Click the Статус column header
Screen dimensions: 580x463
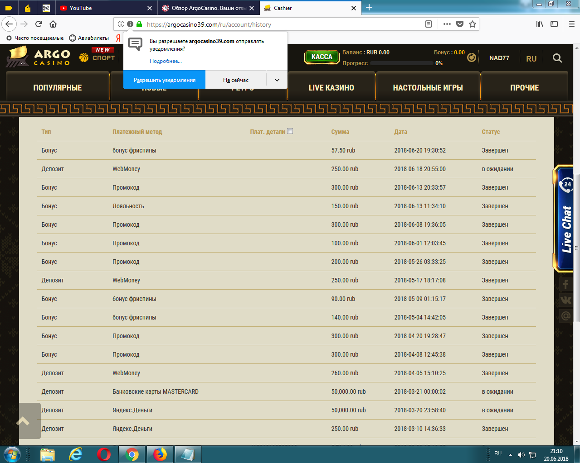[x=491, y=132]
